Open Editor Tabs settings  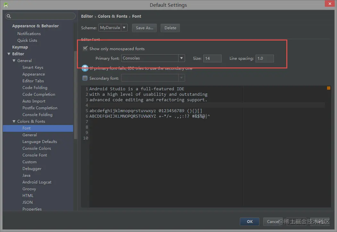[x=33, y=81]
